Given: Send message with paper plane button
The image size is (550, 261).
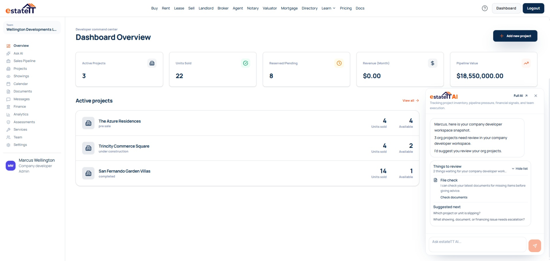Looking at the screenshot, I should (535, 246).
